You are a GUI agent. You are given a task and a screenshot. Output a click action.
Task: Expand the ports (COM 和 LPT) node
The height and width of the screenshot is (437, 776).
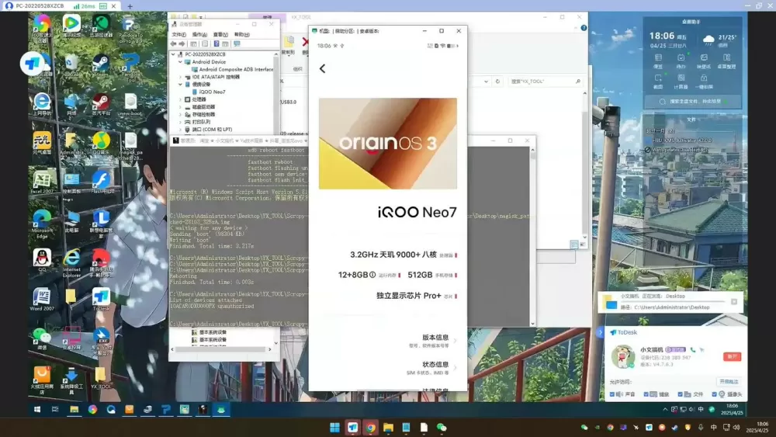[x=180, y=130]
